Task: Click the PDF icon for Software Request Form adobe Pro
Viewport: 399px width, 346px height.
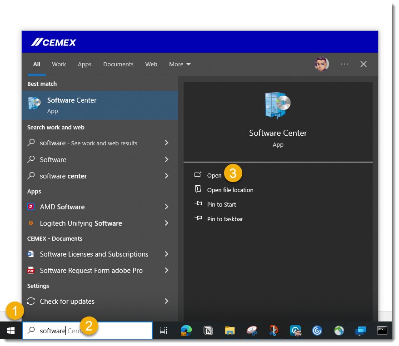Action: point(31,270)
